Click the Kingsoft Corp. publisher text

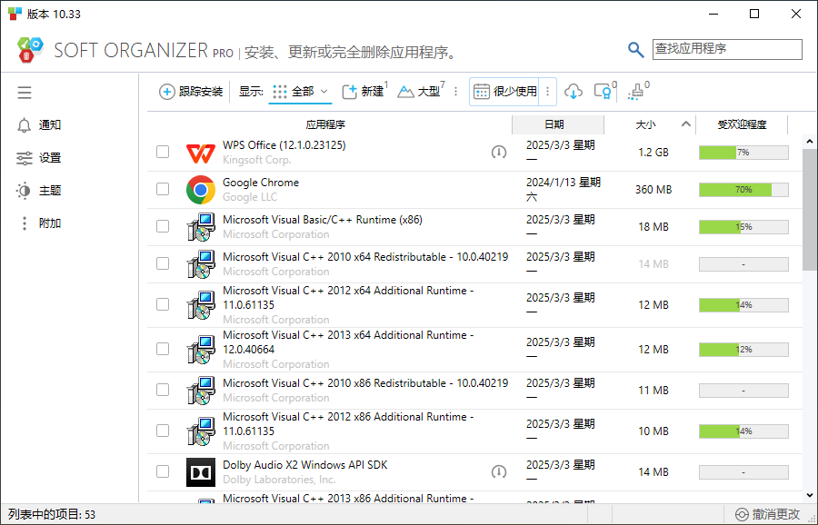pos(256,160)
